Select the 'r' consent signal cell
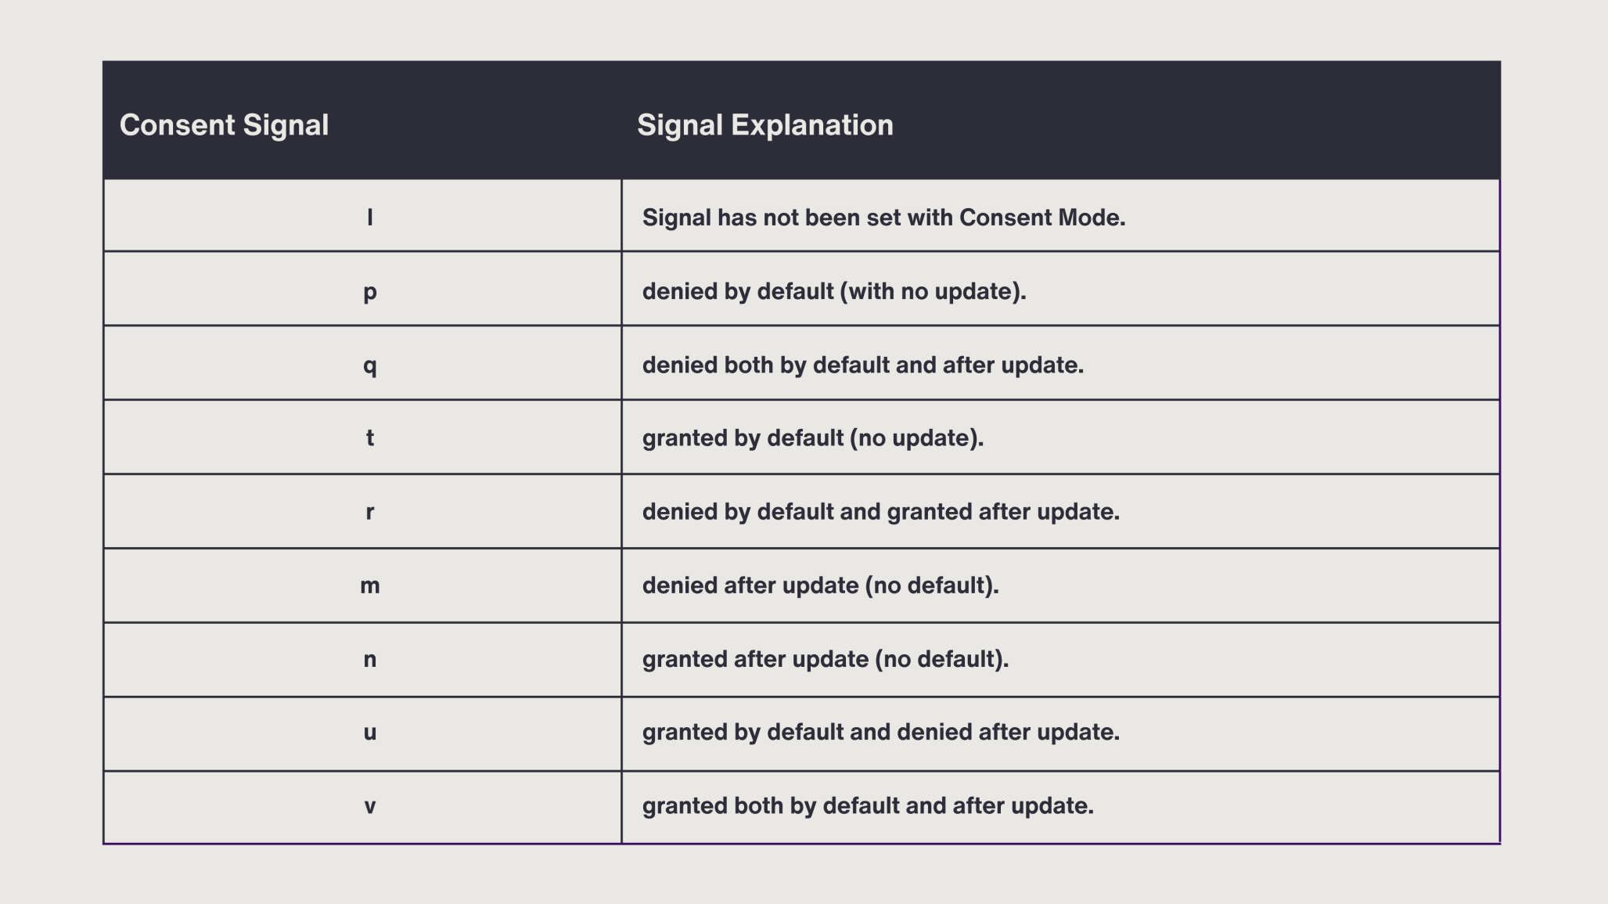 [x=370, y=512]
